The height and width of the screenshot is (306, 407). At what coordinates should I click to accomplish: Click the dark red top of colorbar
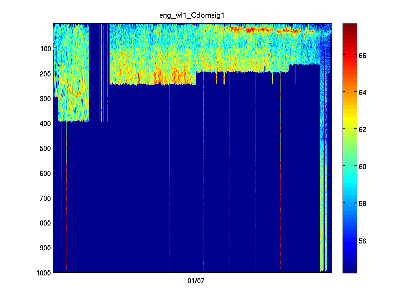click(350, 26)
